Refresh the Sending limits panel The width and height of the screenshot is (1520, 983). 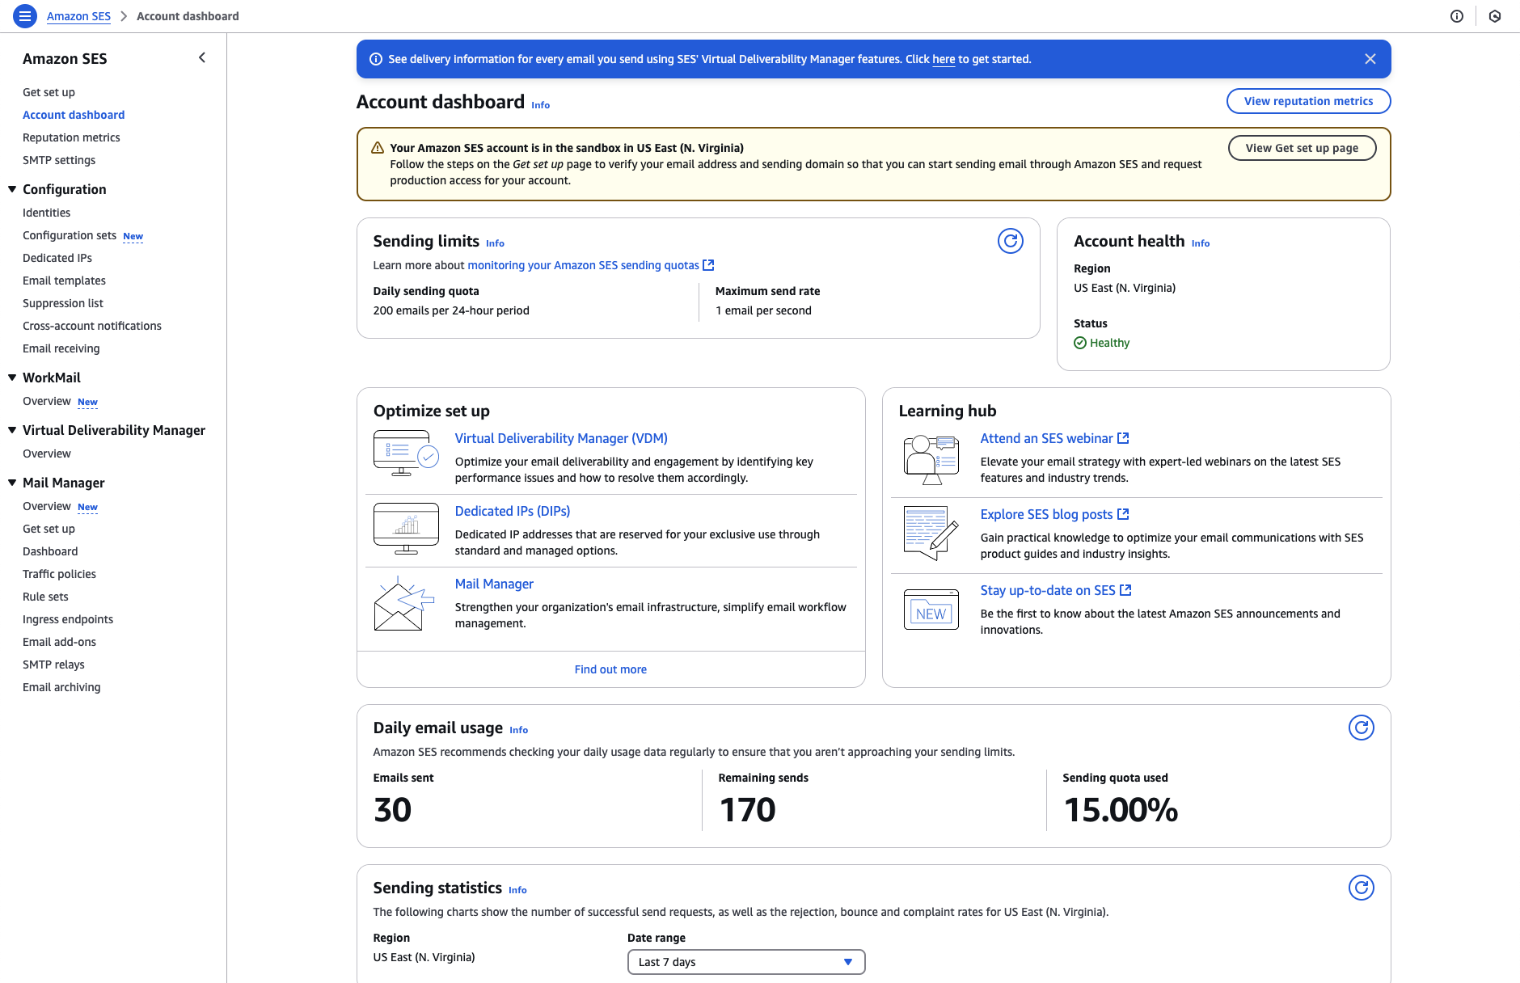point(1011,241)
